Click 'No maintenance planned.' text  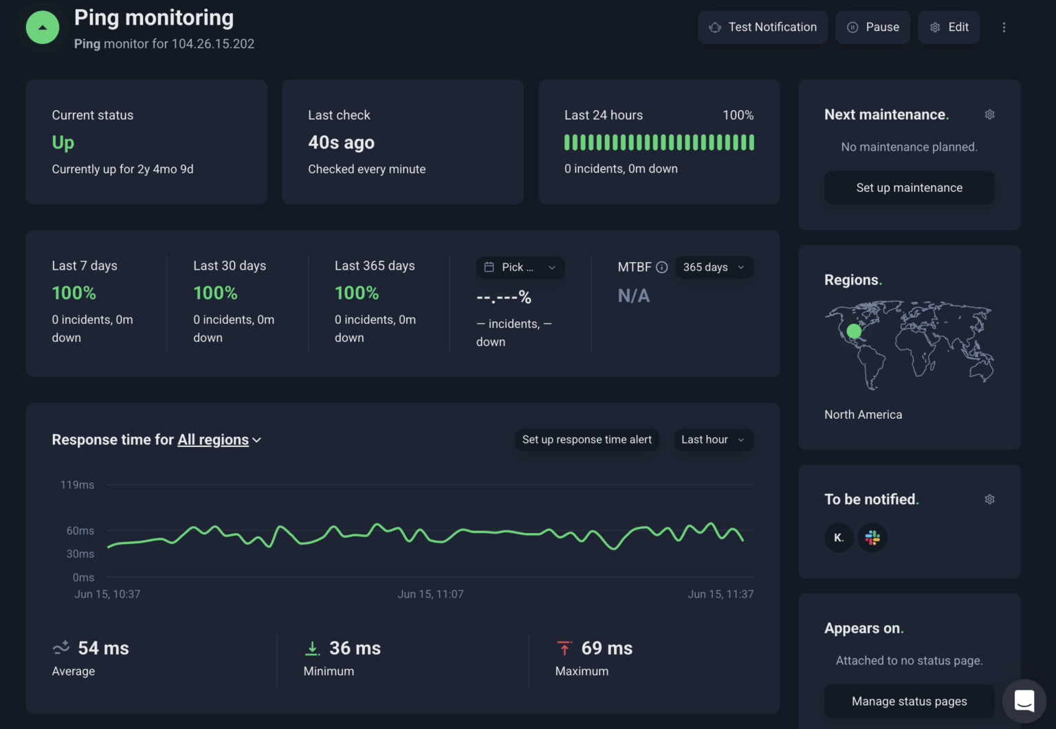click(909, 147)
